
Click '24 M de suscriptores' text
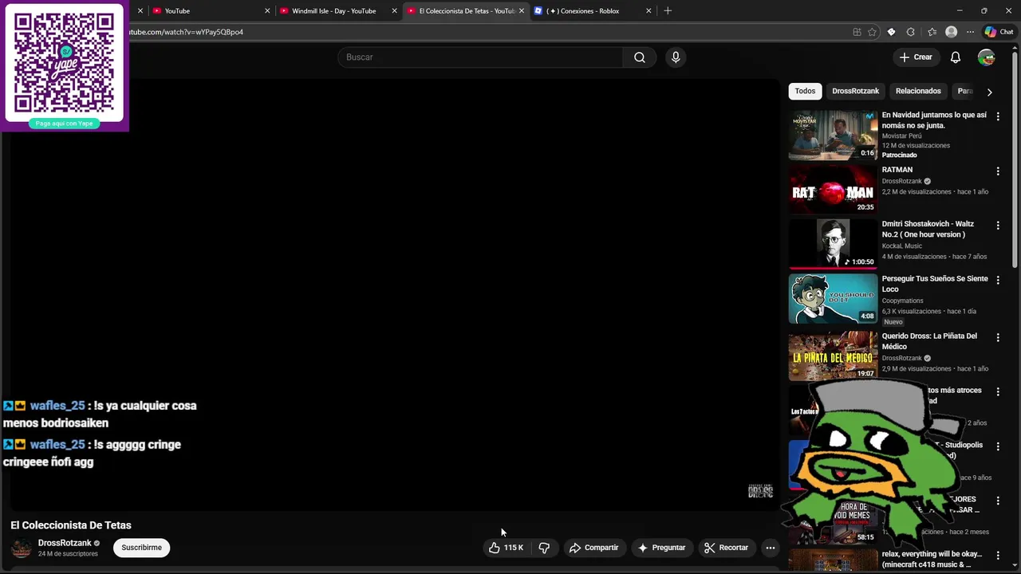point(68,554)
